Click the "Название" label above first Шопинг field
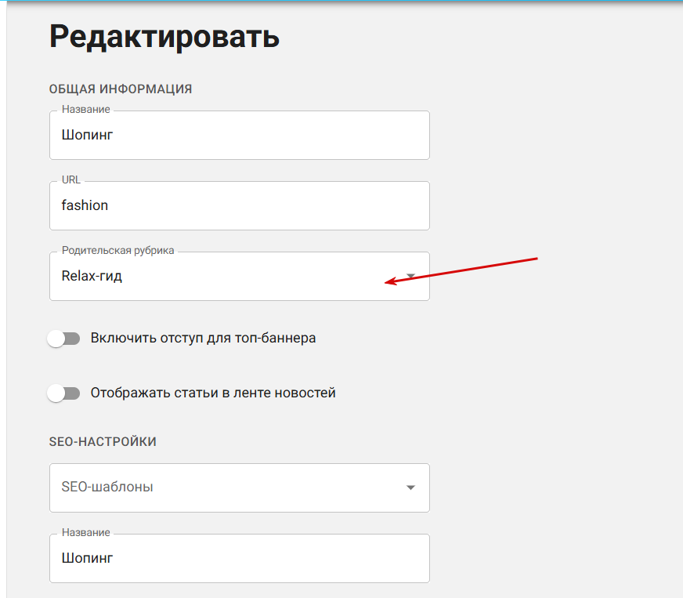 86,109
